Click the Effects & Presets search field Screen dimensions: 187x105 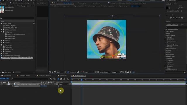pyautogui.click(x=176, y=27)
